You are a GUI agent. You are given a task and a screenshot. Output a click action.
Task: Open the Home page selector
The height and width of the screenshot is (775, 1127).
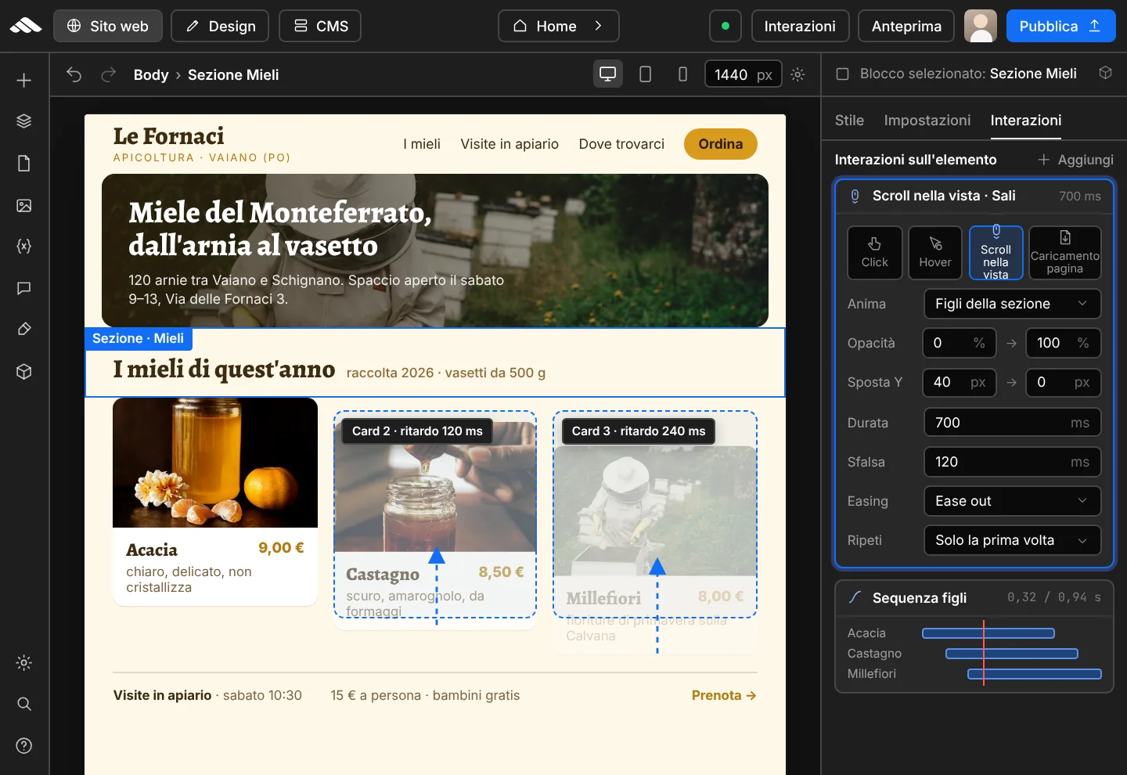(558, 26)
